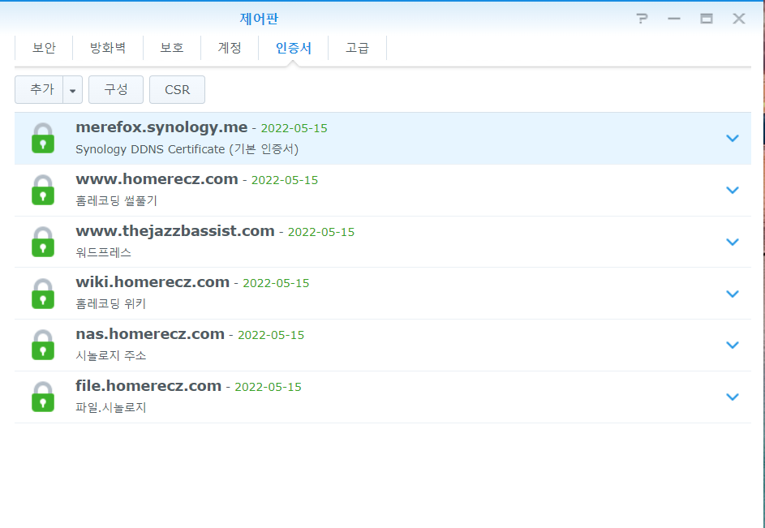The image size is (765, 528).
Task: Expand the www.thejazzbassist.com certificate details
Action: point(733,242)
